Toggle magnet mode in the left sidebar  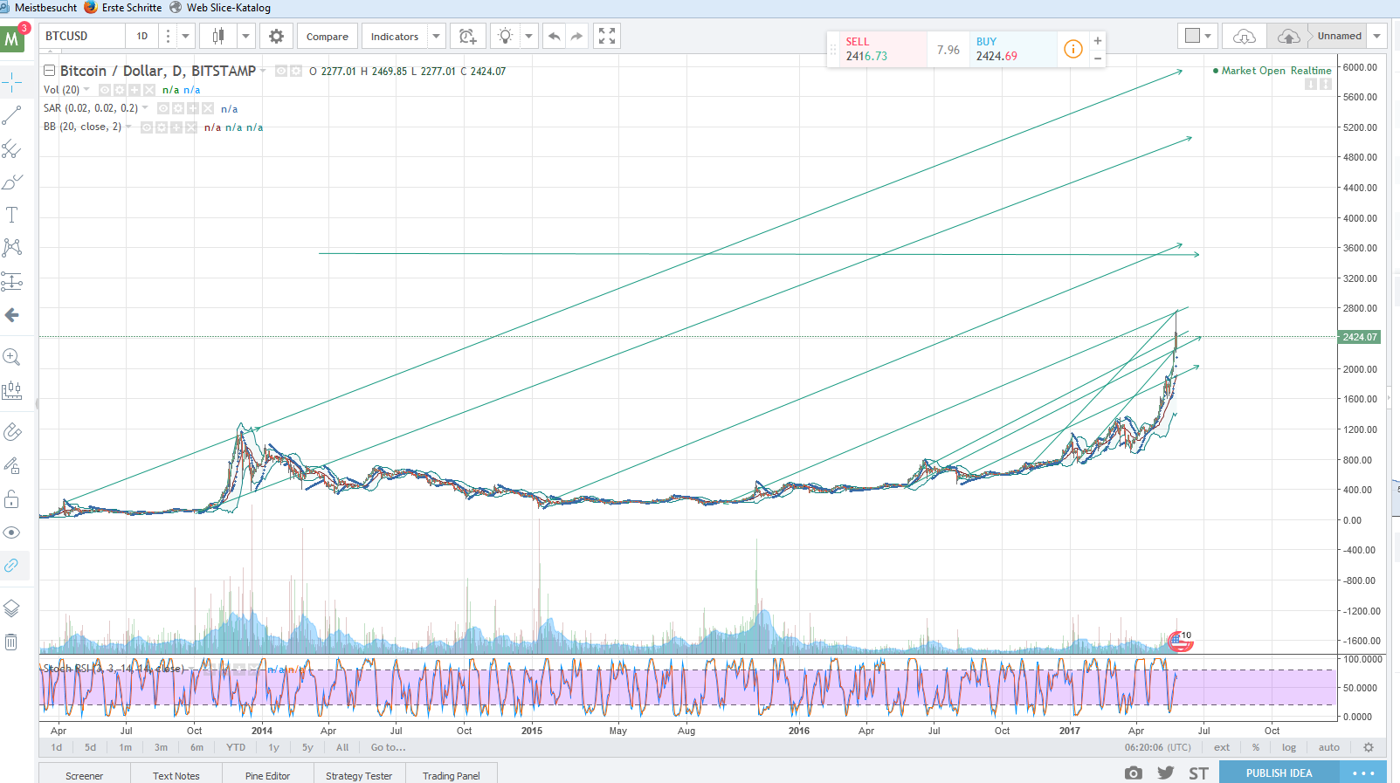[x=12, y=432]
